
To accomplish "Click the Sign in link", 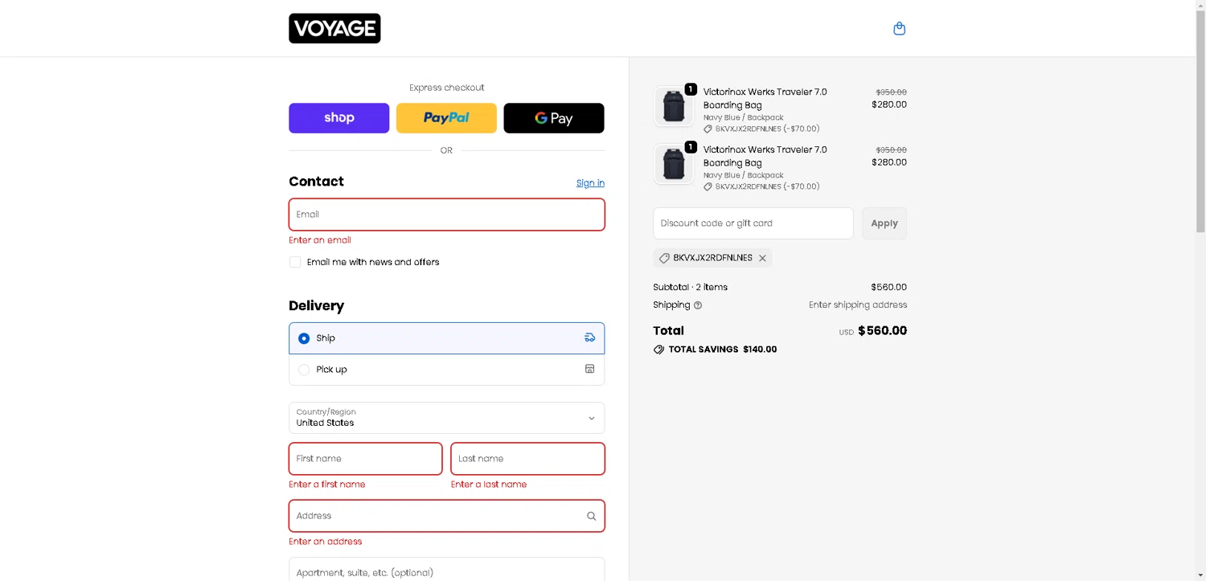I will pyautogui.click(x=590, y=183).
